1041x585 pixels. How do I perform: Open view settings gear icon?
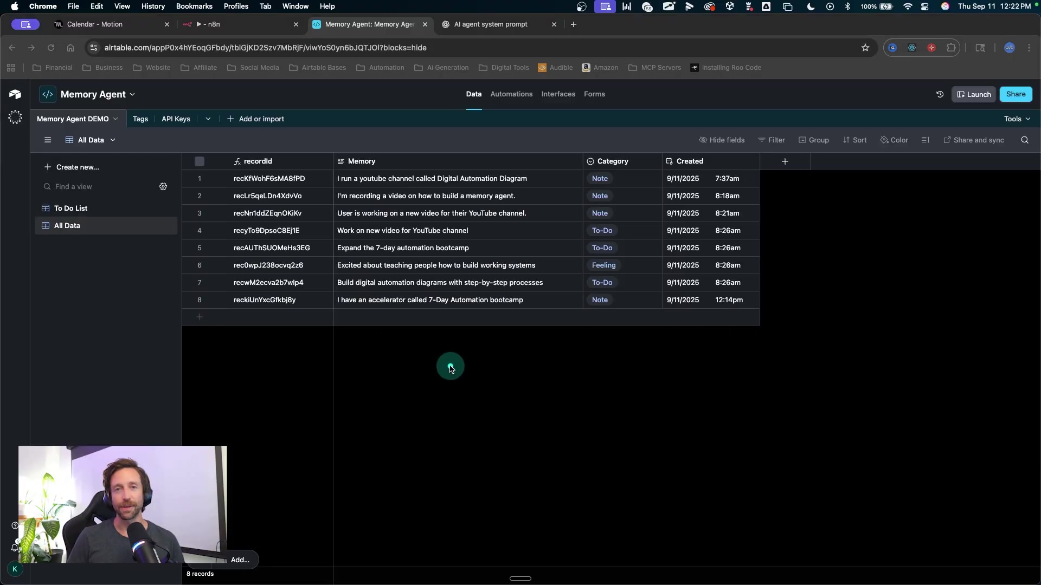tap(163, 186)
